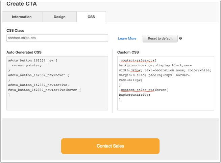Click the 'a#cta_button_162337_new:active,' line

tap(39, 85)
